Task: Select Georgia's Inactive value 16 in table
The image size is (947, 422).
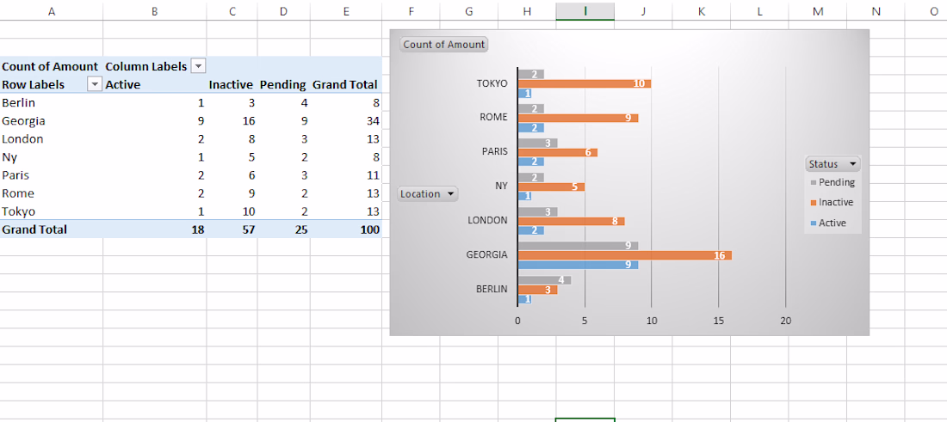Action: tap(232, 120)
